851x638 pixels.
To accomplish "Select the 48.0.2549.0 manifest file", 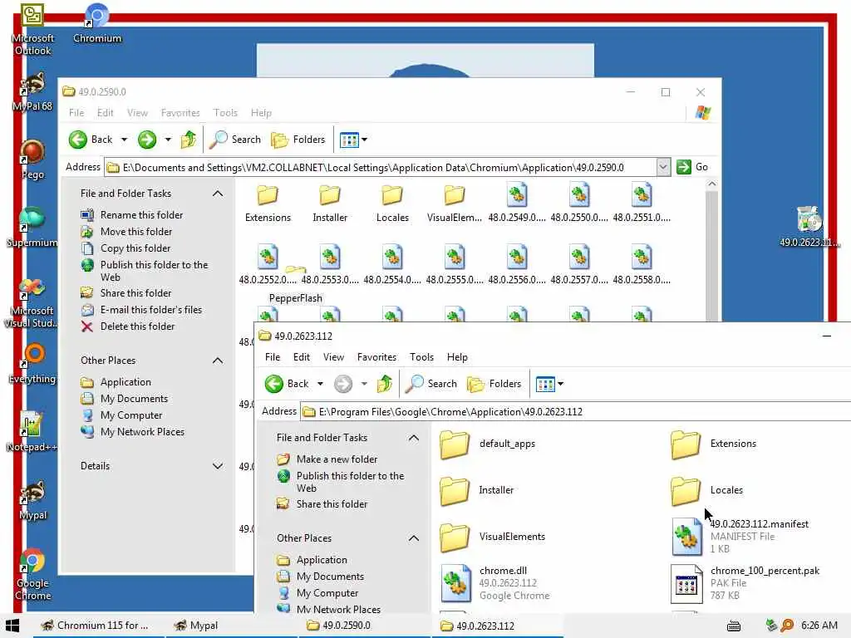I will [517, 204].
